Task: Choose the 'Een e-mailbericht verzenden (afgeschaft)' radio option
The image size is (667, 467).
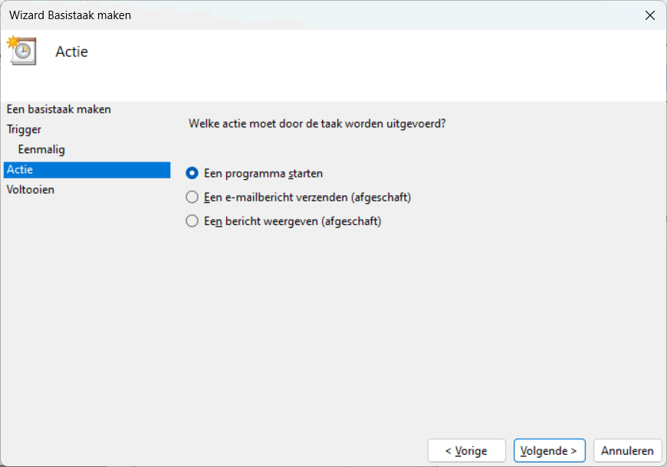Action: 192,198
